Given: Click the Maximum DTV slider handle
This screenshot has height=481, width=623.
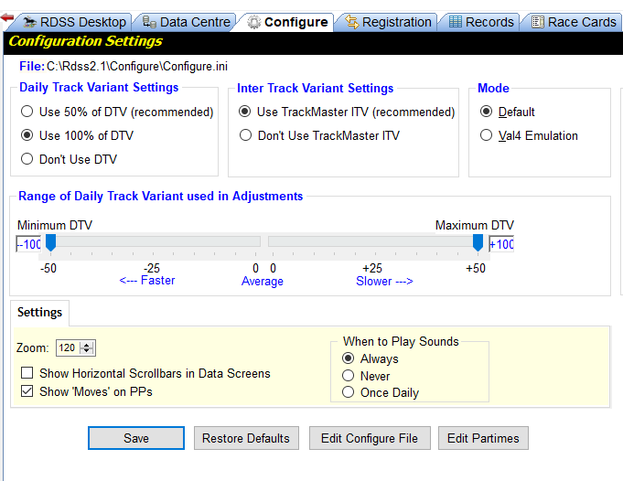Looking at the screenshot, I should [x=478, y=242].
